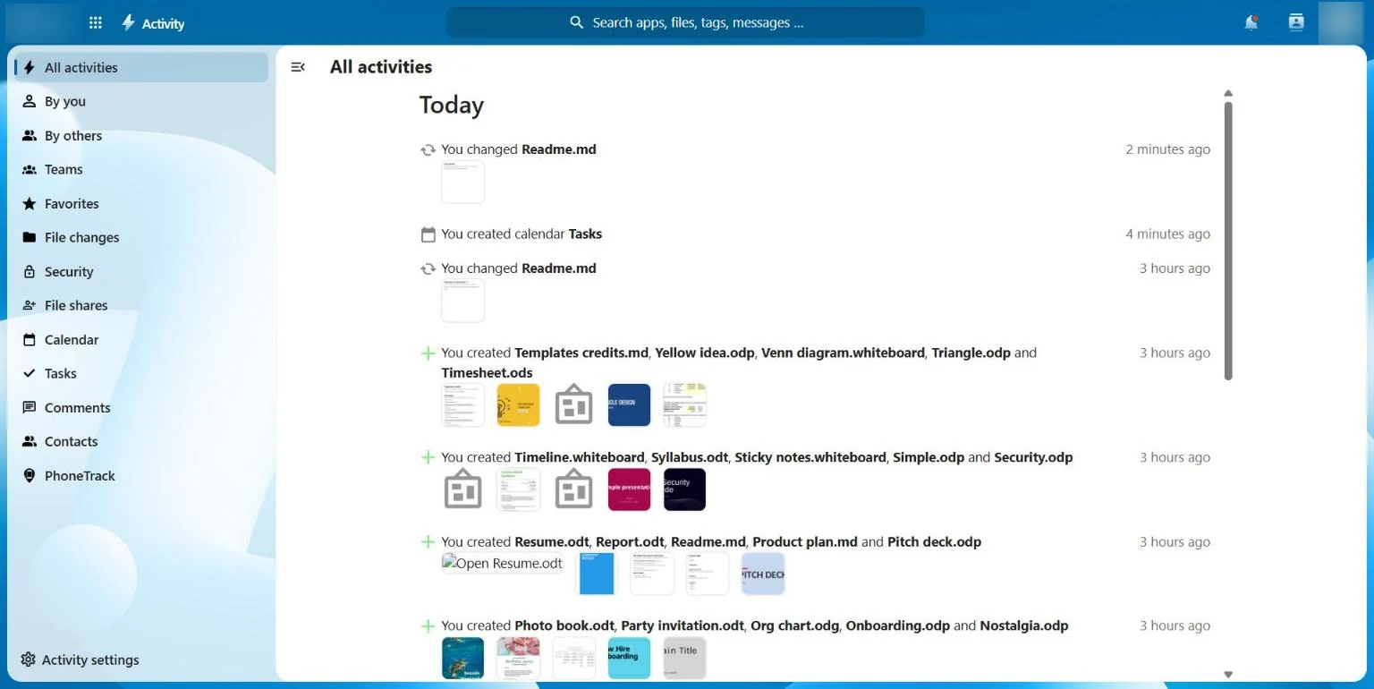Click the magnifier icon in search bar
Image resolution: width=1374 pixels, height=689 pixels.
coord(577,22)
